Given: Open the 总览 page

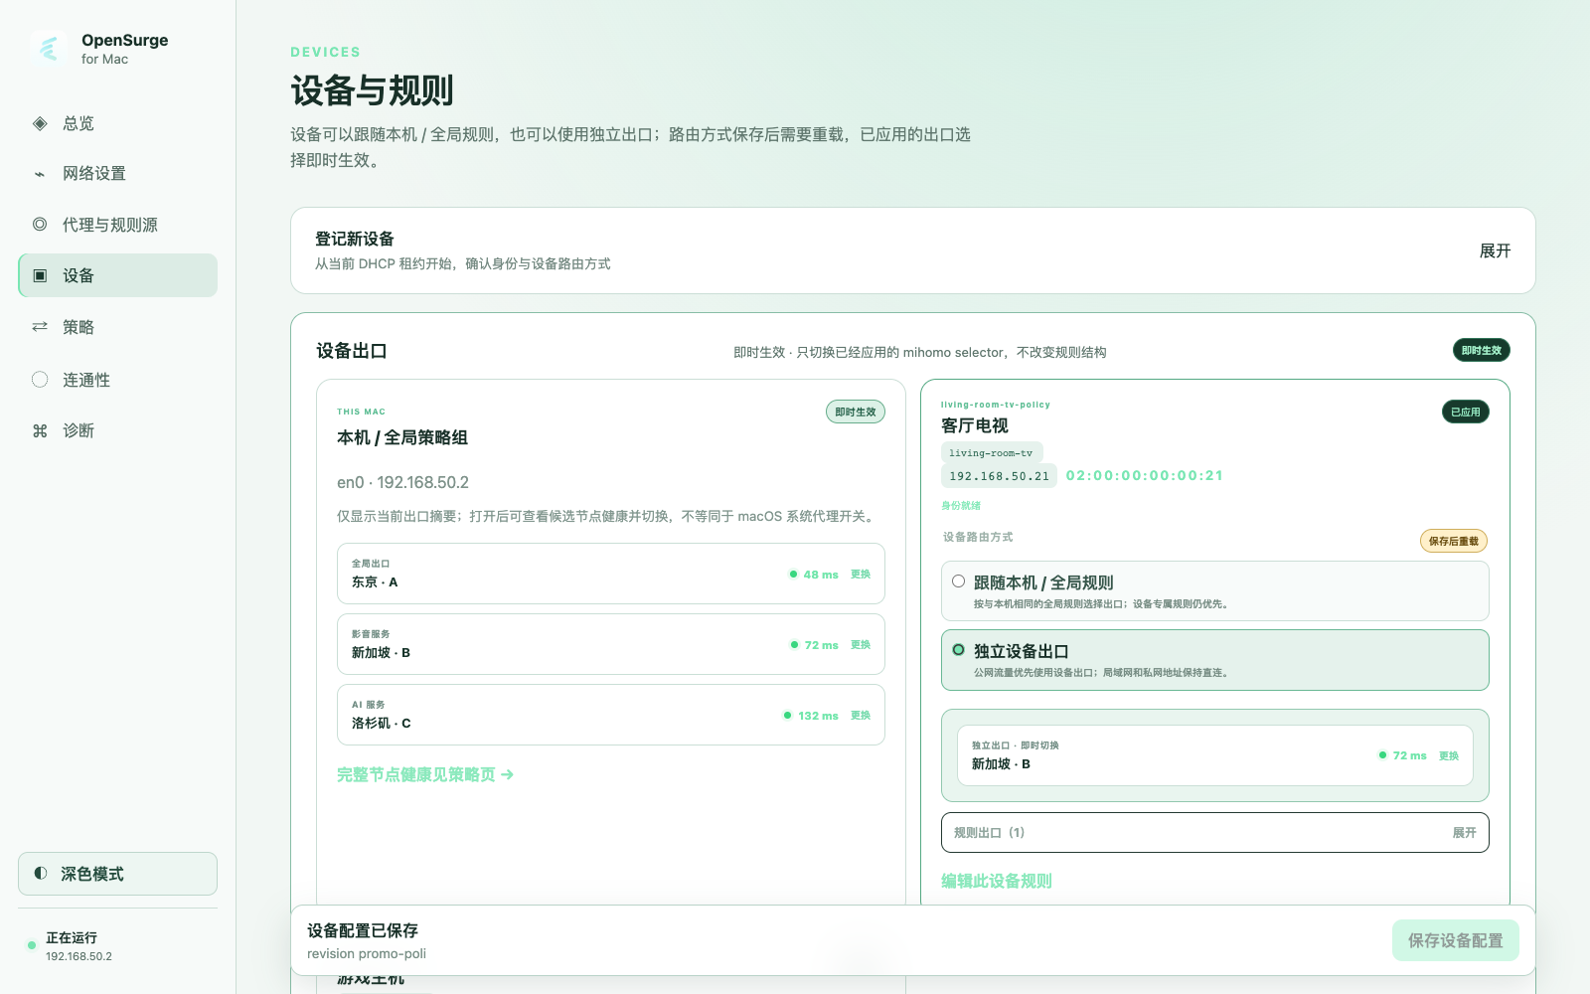Looking at the screenshot, I should click(117, 123).
